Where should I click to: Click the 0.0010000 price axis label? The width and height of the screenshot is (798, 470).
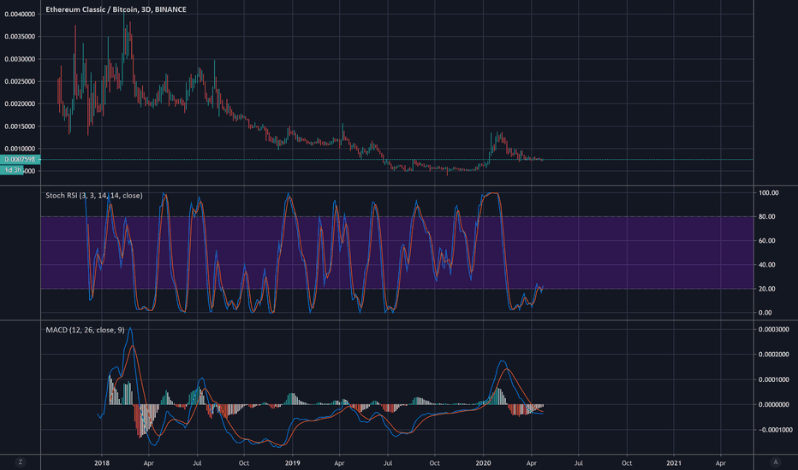point(20,149)
